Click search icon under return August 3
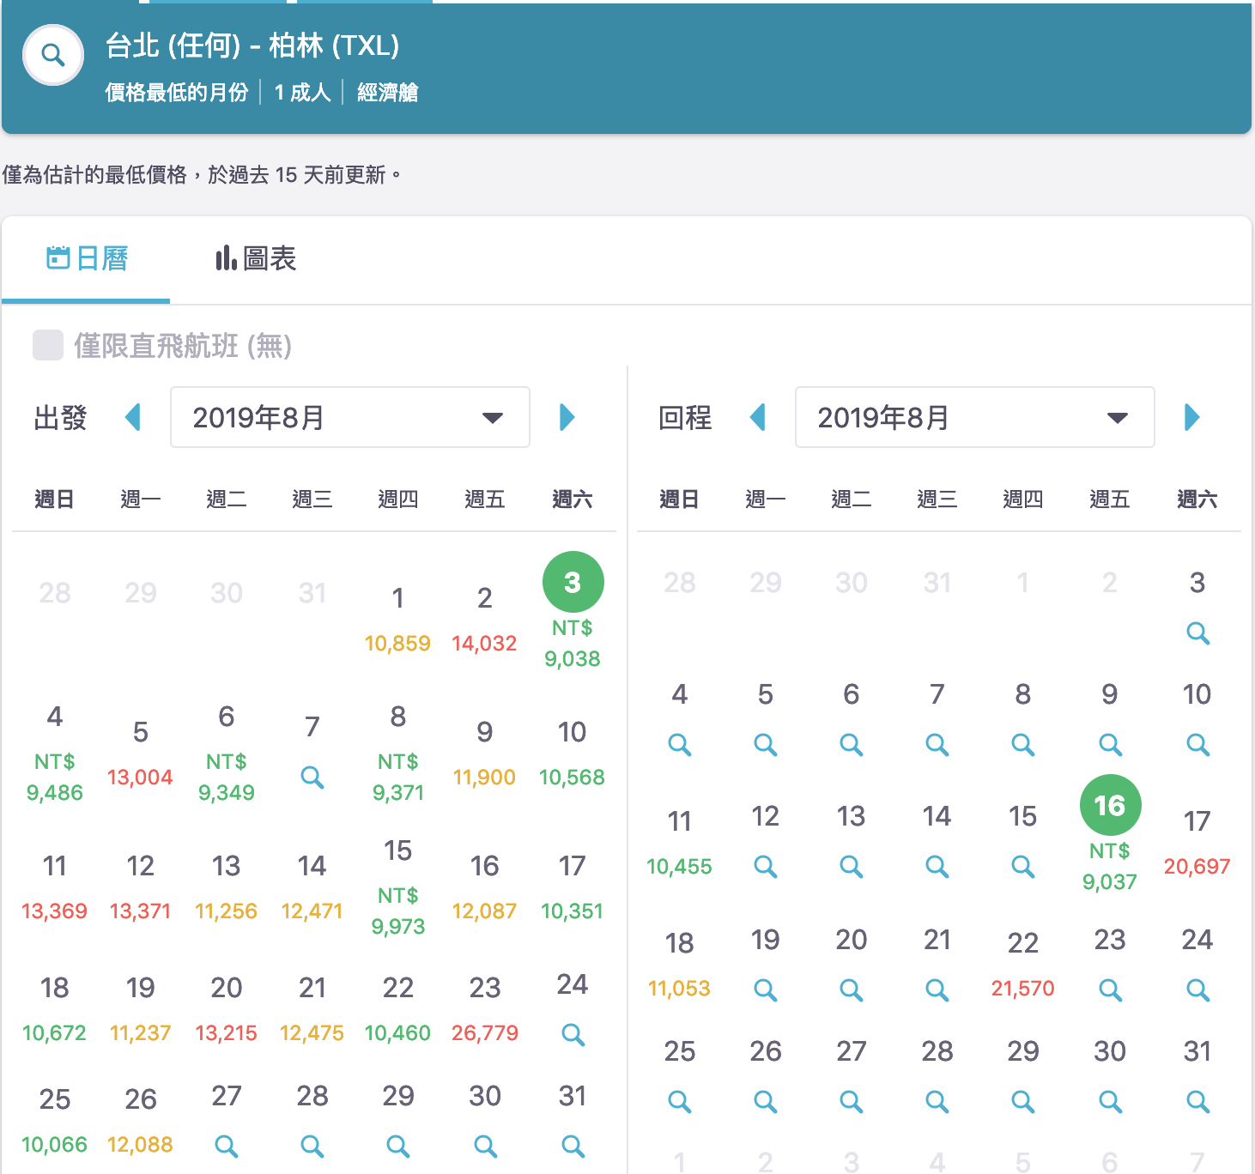This screenshot has width=1255, height=1174. click(1197, 633)
